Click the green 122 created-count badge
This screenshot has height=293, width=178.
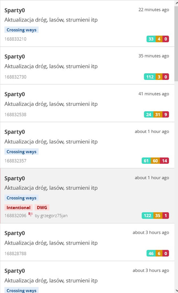147,215
